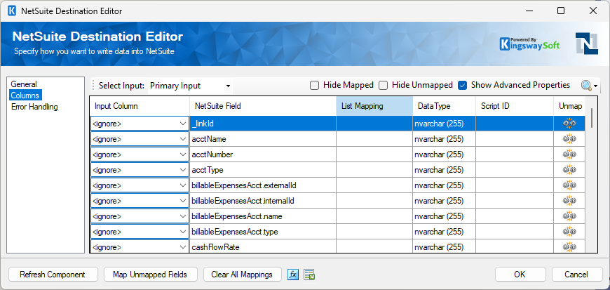Unmap the billableExpensesAcct.name field
Viewport: 610px width, 290px height.
[569, 216]
